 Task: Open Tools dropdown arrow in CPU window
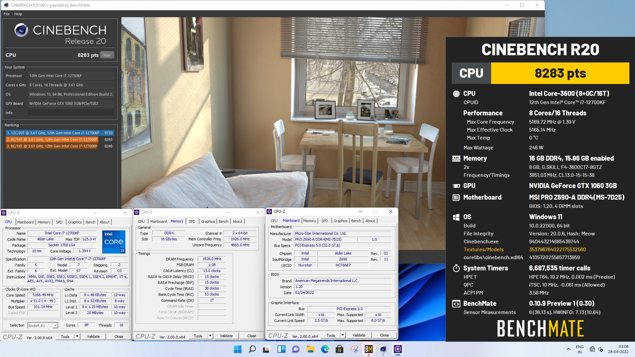coord(77,337)
